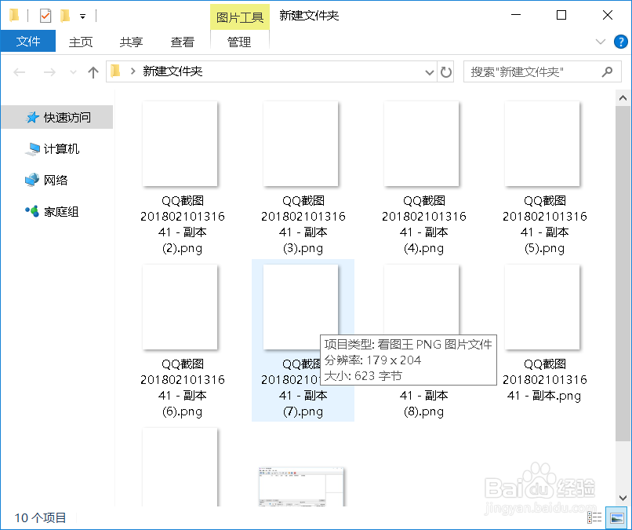Click the Forward navigation arrow
This screenshot has height=530, width=632.
point(49,72)
